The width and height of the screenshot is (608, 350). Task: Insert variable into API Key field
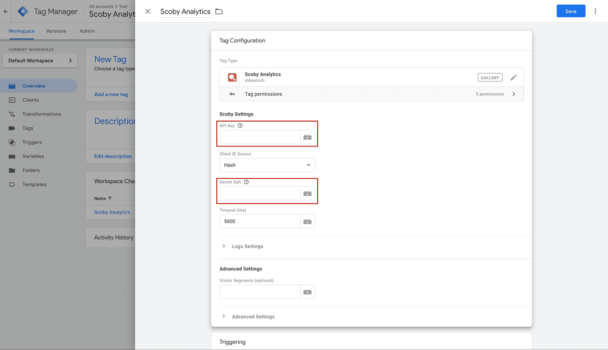[308, 137]
